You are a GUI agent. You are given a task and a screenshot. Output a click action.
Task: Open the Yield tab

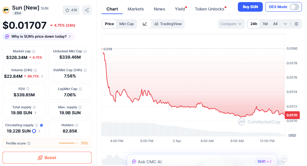180,9
